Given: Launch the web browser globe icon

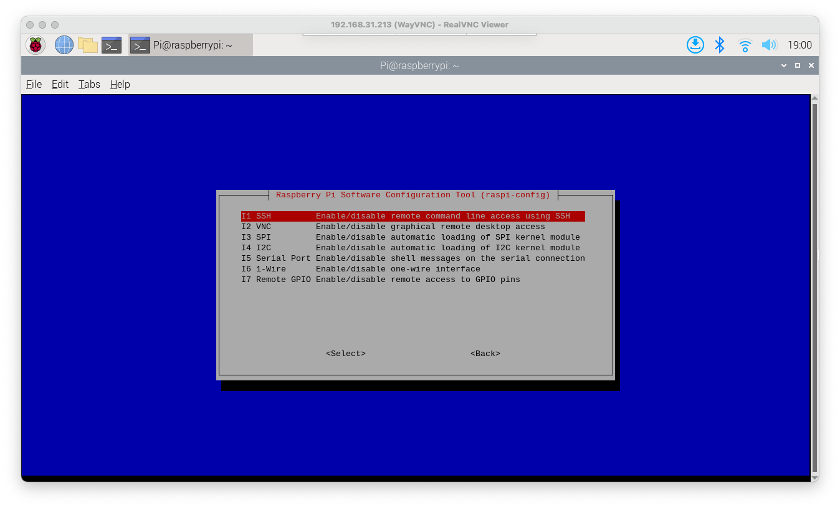Looking at the screenshot, I should (x=64, y=45).
